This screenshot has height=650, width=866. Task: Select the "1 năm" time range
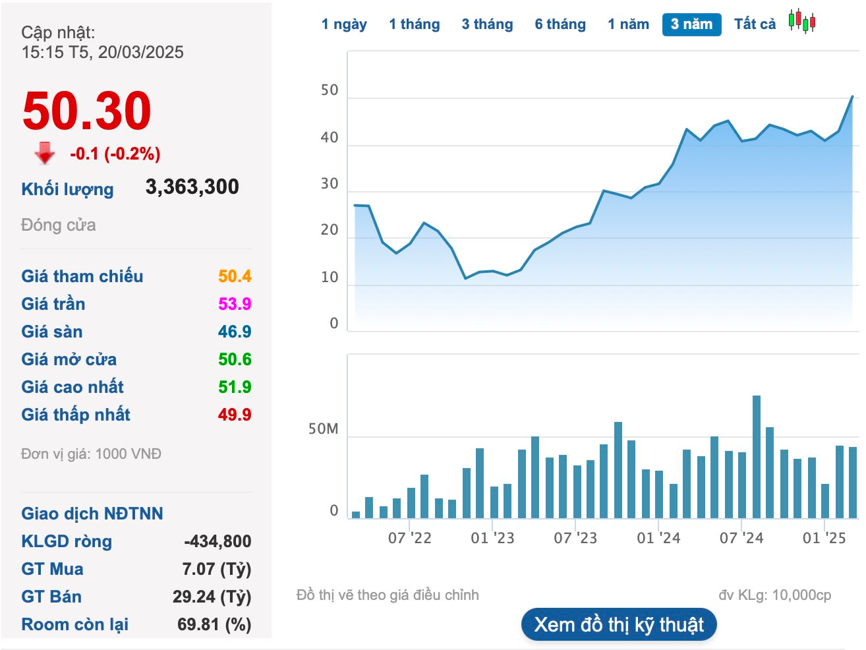628,24
